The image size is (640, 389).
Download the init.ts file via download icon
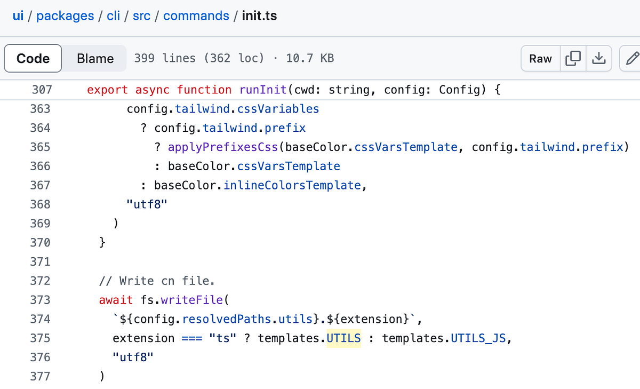tap(599, 59)
